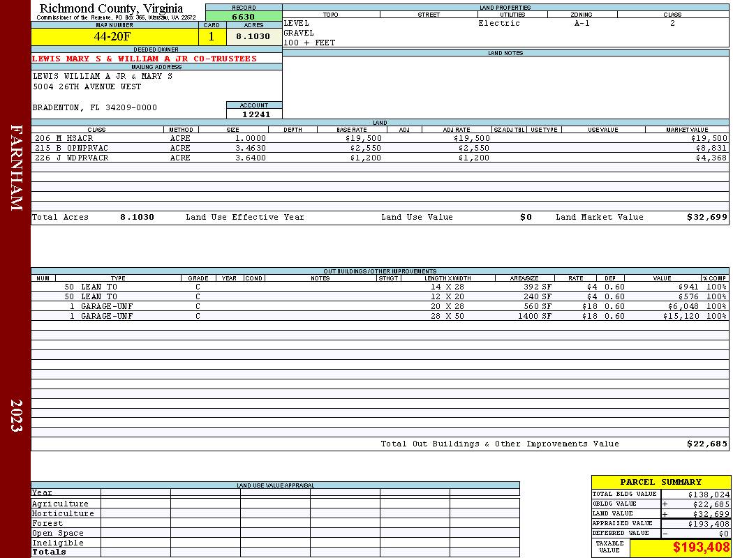Image resolution: width=733 pixels, height=558 pixels.
Task: Select land row 215 B OPNPRVAC
Action: (380, 148)
